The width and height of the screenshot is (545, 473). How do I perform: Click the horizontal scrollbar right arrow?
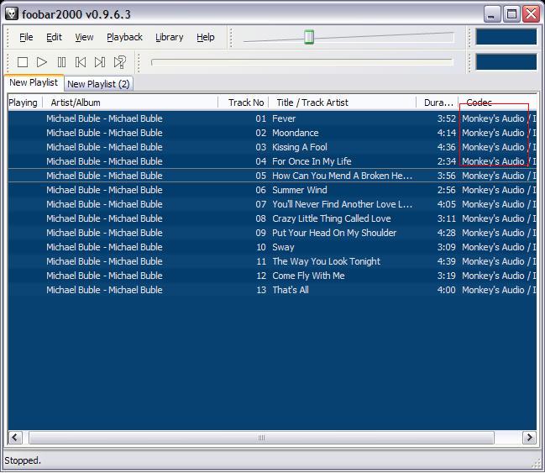[529, 437]
